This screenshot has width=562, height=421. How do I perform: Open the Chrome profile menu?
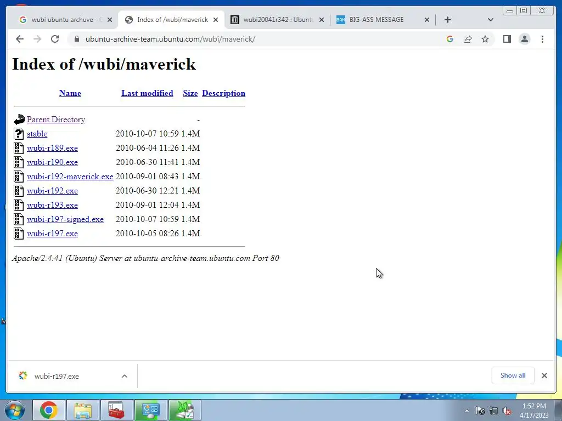coord(524,39)
